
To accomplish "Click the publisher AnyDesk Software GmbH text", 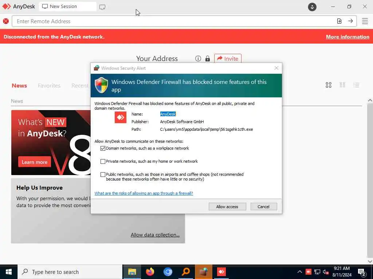I will point(182,122).
